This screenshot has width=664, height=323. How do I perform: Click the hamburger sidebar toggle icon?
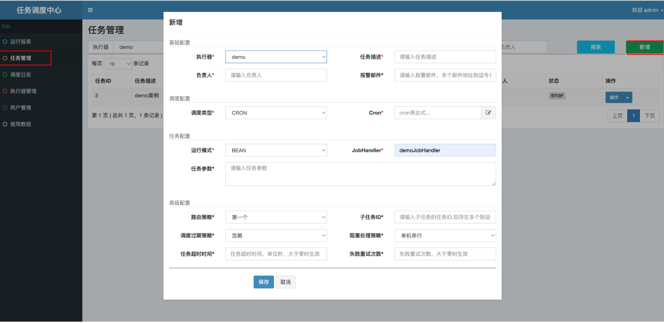pos(90,10)
